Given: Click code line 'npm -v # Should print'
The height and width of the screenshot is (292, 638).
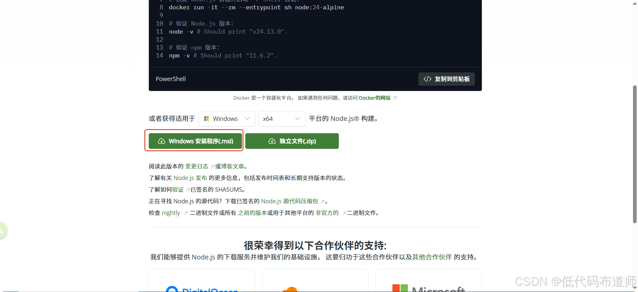Looking at the screenshot, I should pos(223,55).
